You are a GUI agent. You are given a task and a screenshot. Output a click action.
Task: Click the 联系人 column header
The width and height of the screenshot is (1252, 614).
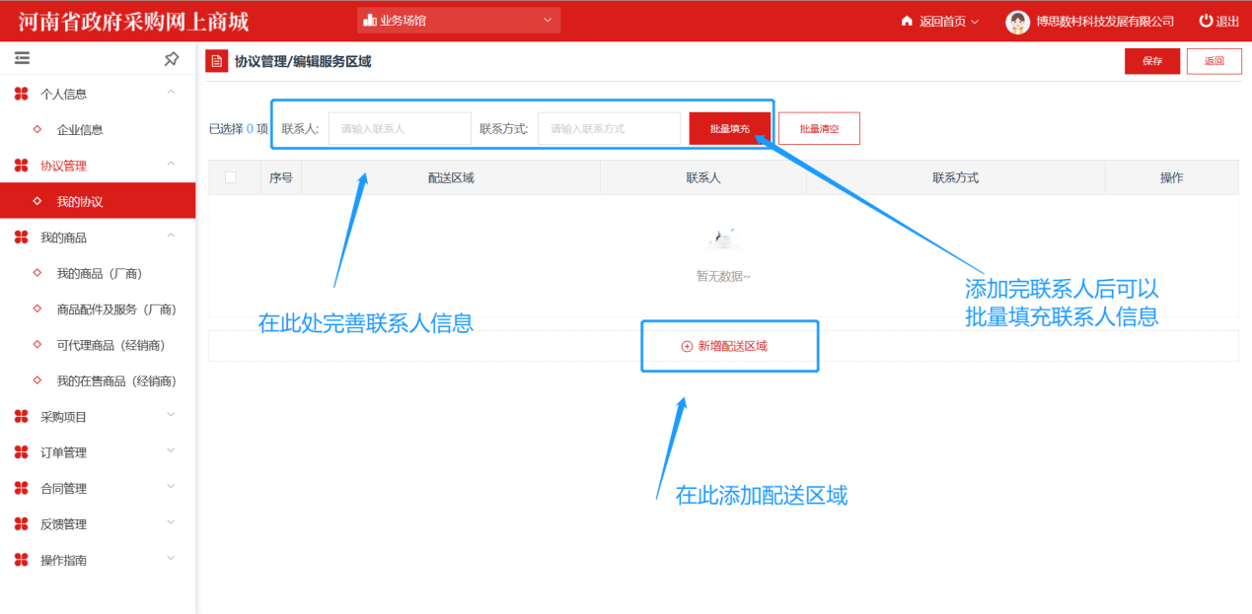(703, 178)
